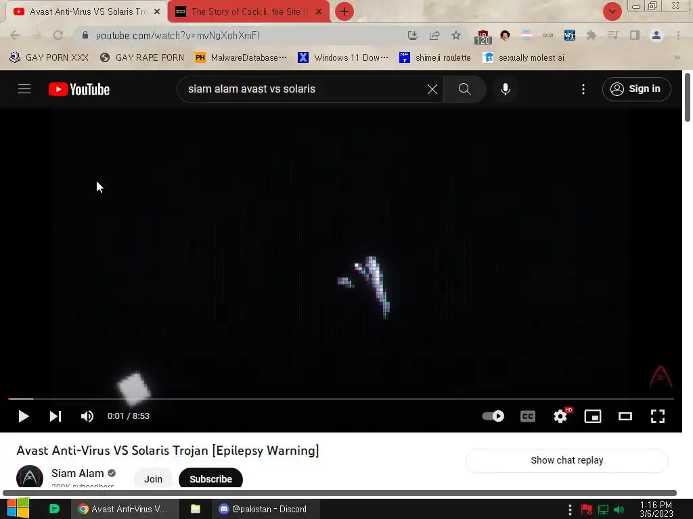Viewport: 693px width, 519px height.
Task: Toggle the browser side panel
Action: pos(635,35)
